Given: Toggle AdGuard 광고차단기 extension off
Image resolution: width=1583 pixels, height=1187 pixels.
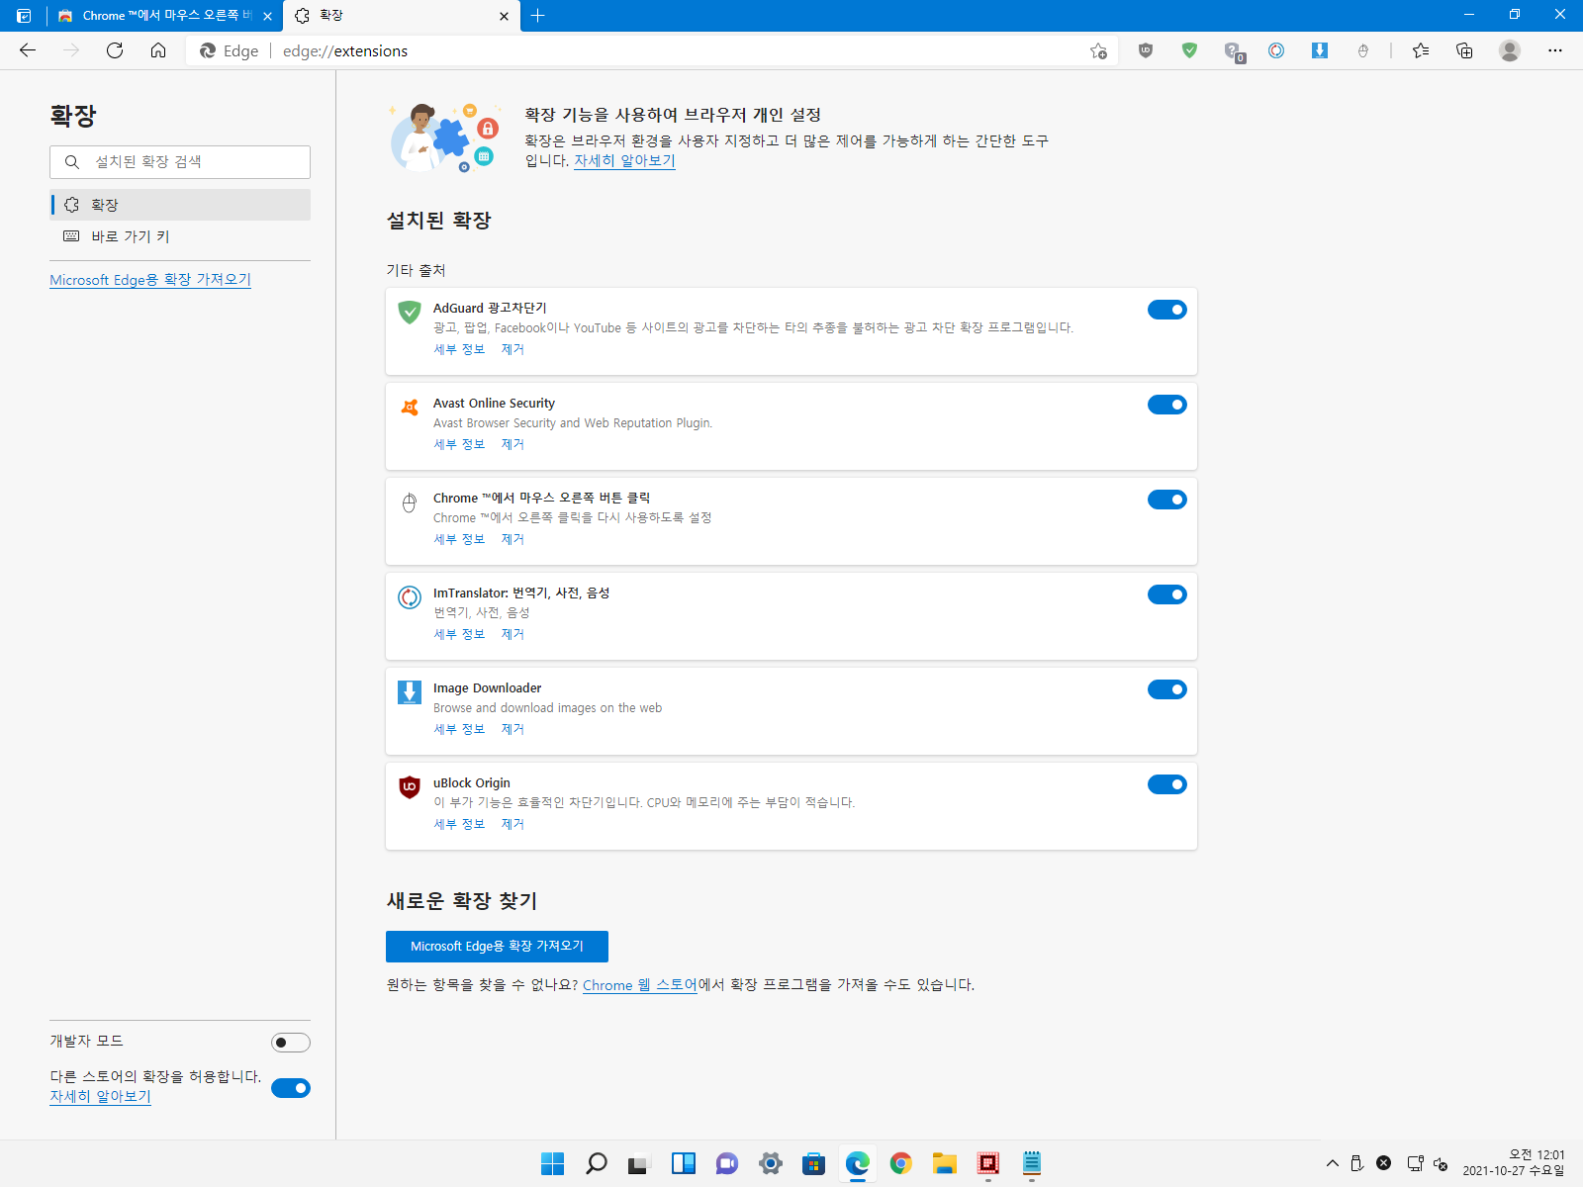Looking at the screenshot, I should 1167,310.
